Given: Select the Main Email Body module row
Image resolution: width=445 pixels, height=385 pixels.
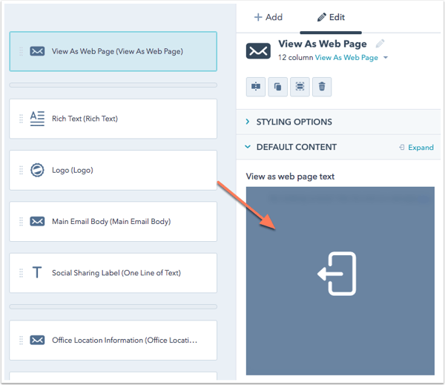Looking at the screenshot, I should pos(111,222).
